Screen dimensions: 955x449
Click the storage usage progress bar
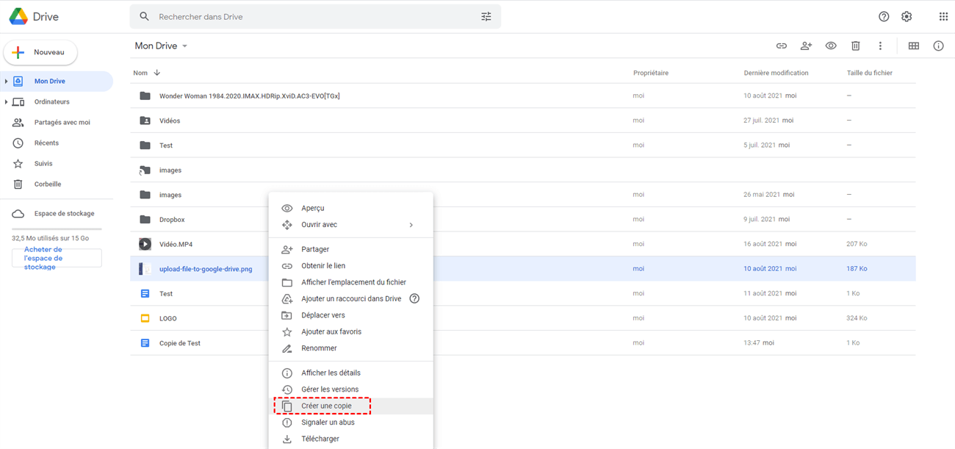coord(57,229)
